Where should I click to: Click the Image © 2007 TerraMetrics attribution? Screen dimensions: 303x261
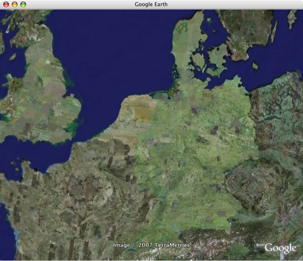point(151,245)
